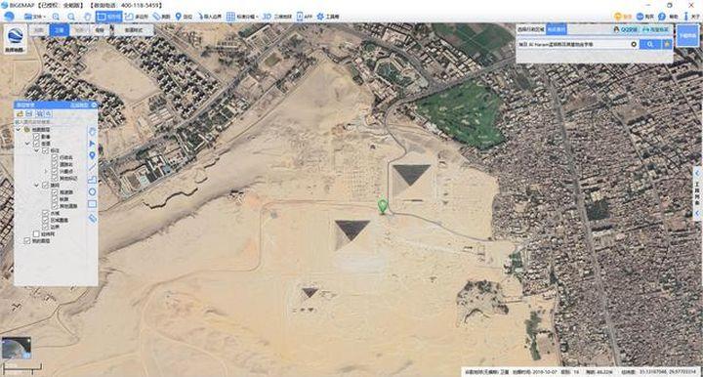The width and height of the screenshot is (703, 377).
Task: Click the blue round back icon at toolbar start
Action: pyautogui.click(x=9, y=17)
